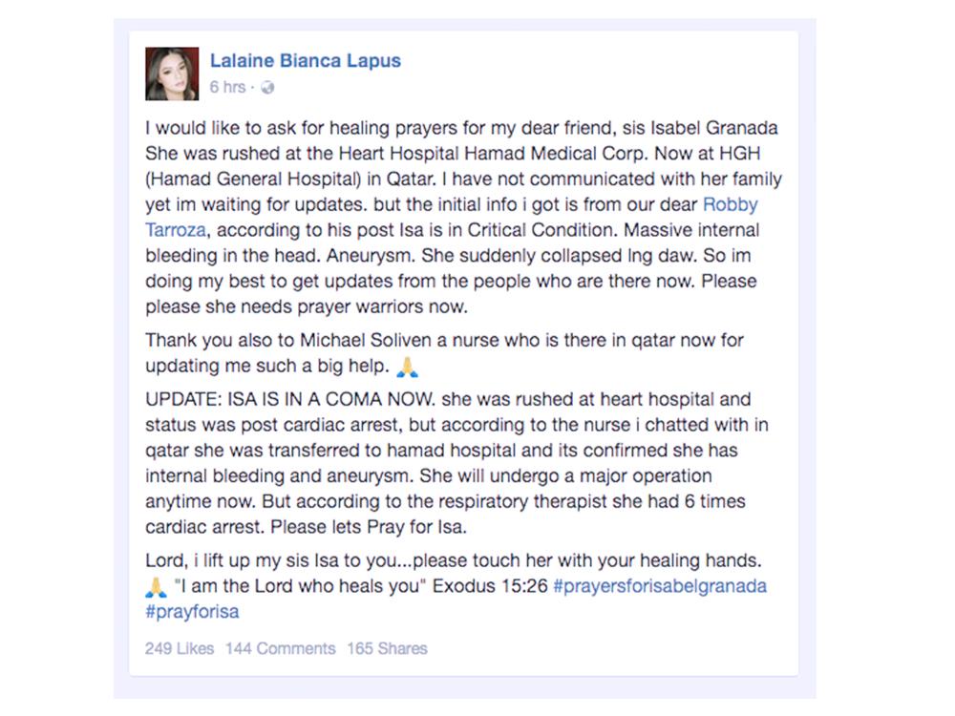
Task: Click the "6 hrs" post timestamp
Action: coord(226,88)
